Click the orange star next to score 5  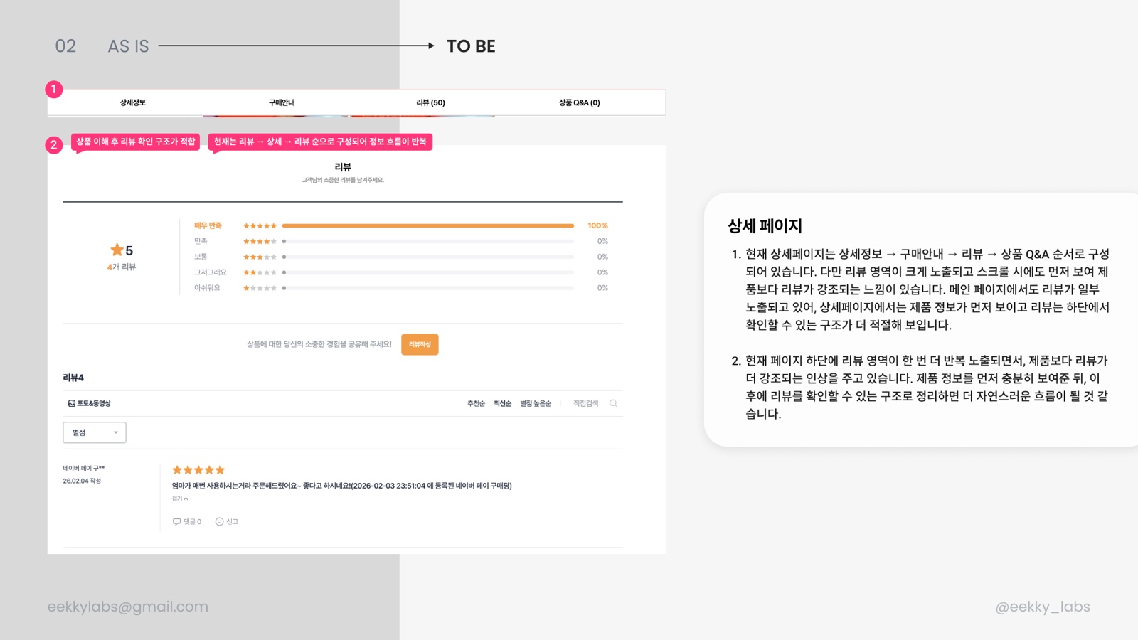coord(117,250)
